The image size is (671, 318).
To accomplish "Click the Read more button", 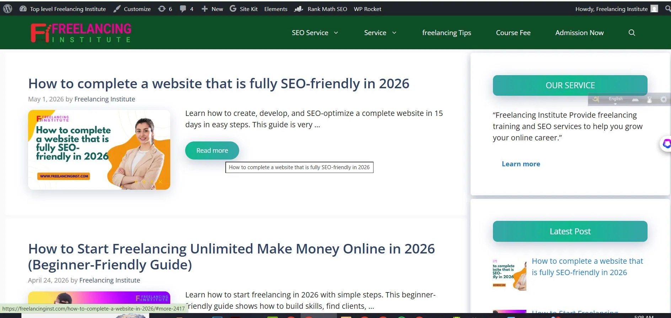I will click(212, 150).
